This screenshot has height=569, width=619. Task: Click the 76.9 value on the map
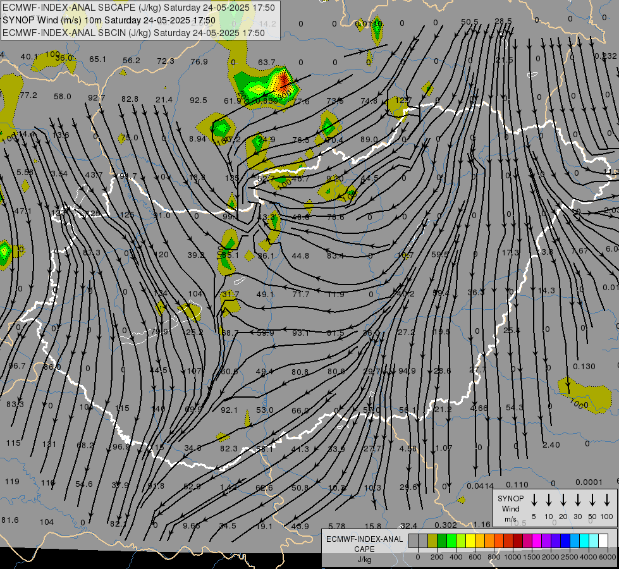(x=199, y=61)
